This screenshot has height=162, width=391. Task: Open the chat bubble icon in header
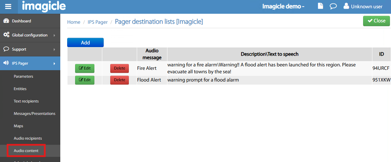tap(333, 7)
